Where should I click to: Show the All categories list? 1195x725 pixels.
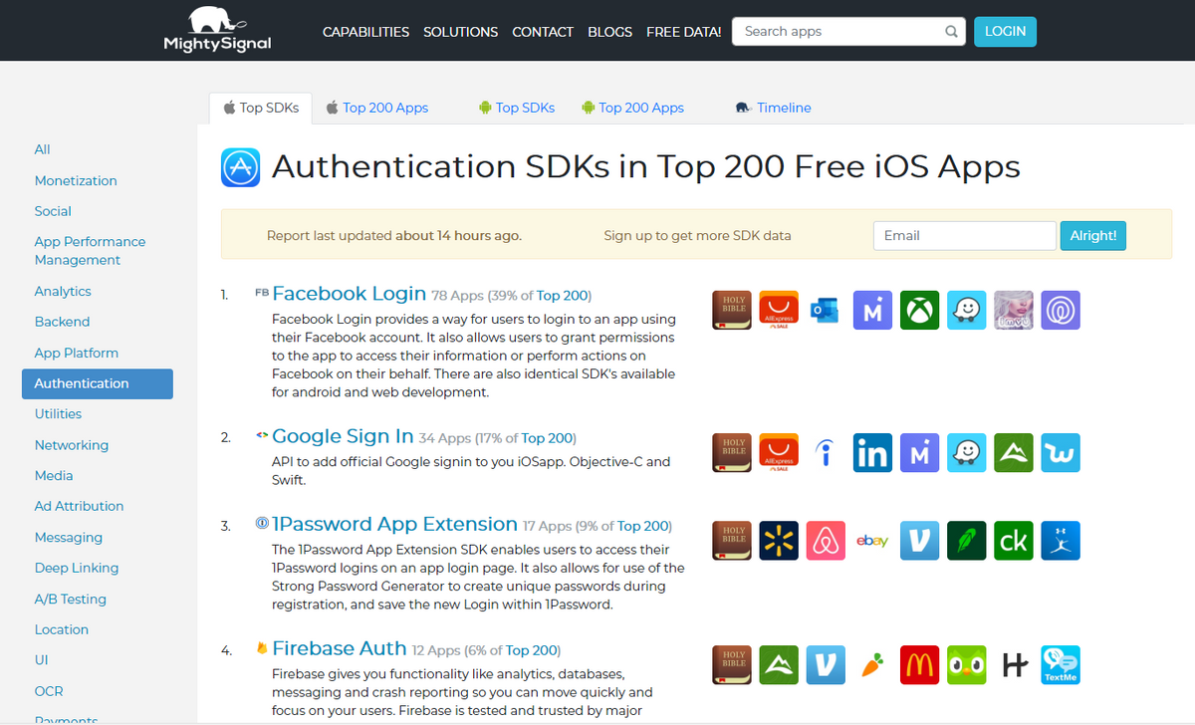point(42,149)
